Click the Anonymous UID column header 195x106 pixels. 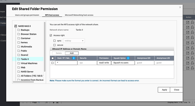pos(164,58)
